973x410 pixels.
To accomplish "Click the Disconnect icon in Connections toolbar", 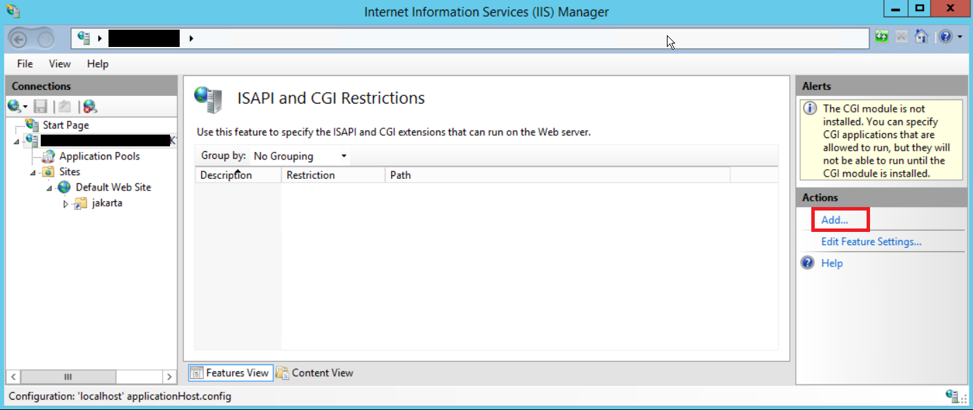I will 88,106.
